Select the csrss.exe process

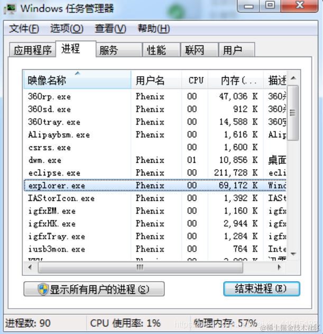pos(155,147)
